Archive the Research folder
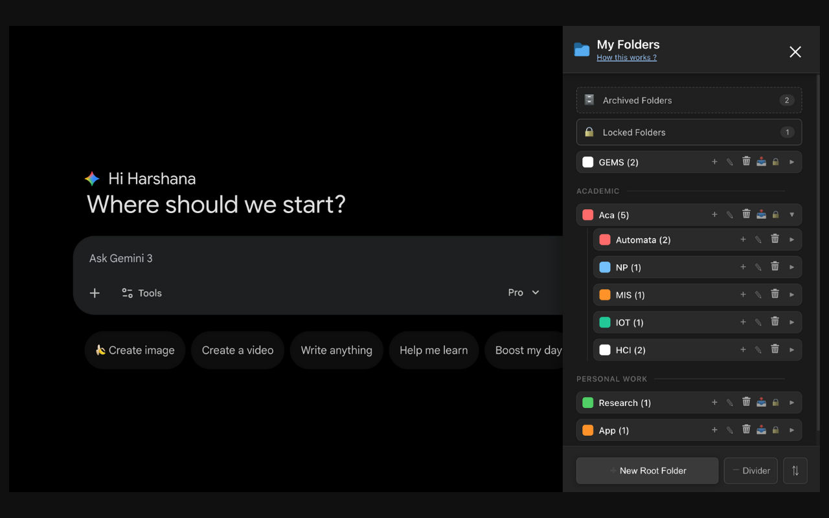 (x=761, y=402)
